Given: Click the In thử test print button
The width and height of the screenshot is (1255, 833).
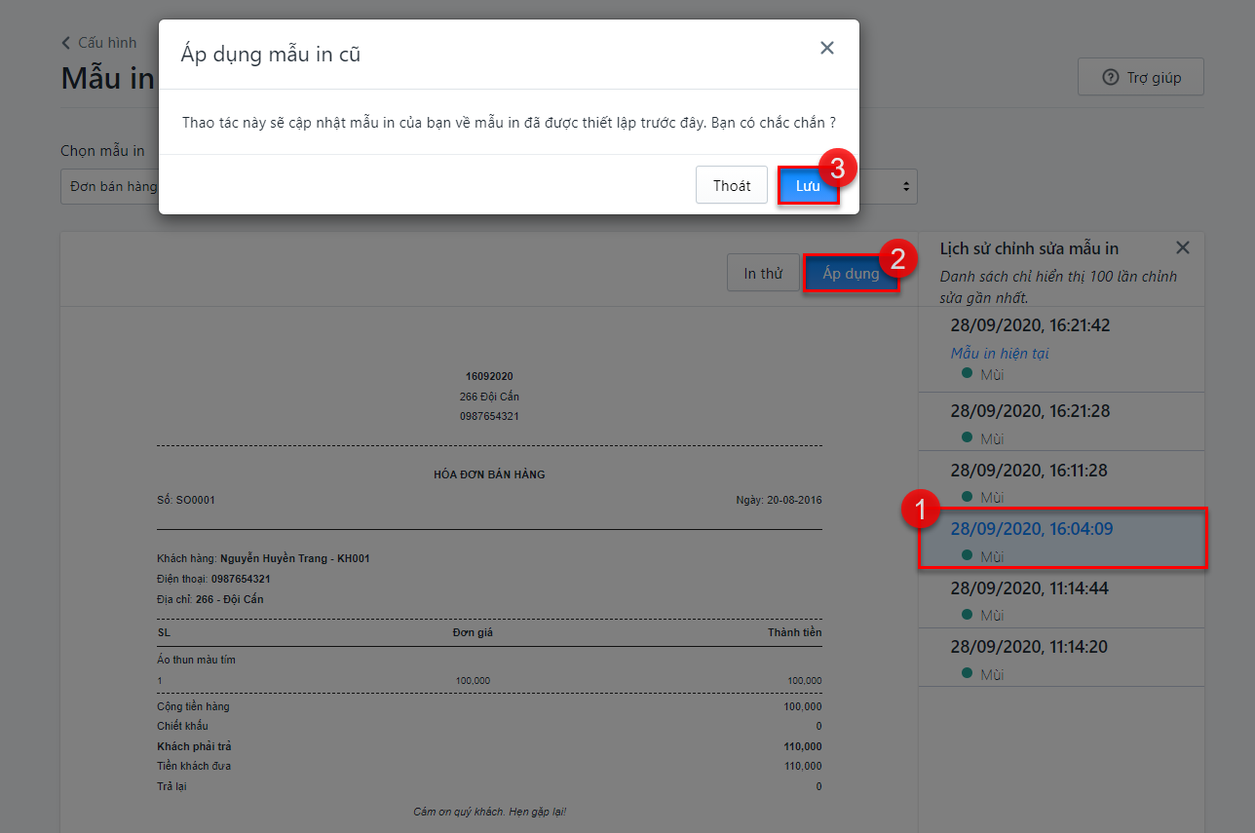Looking at the screenshot, I should 763,274.
